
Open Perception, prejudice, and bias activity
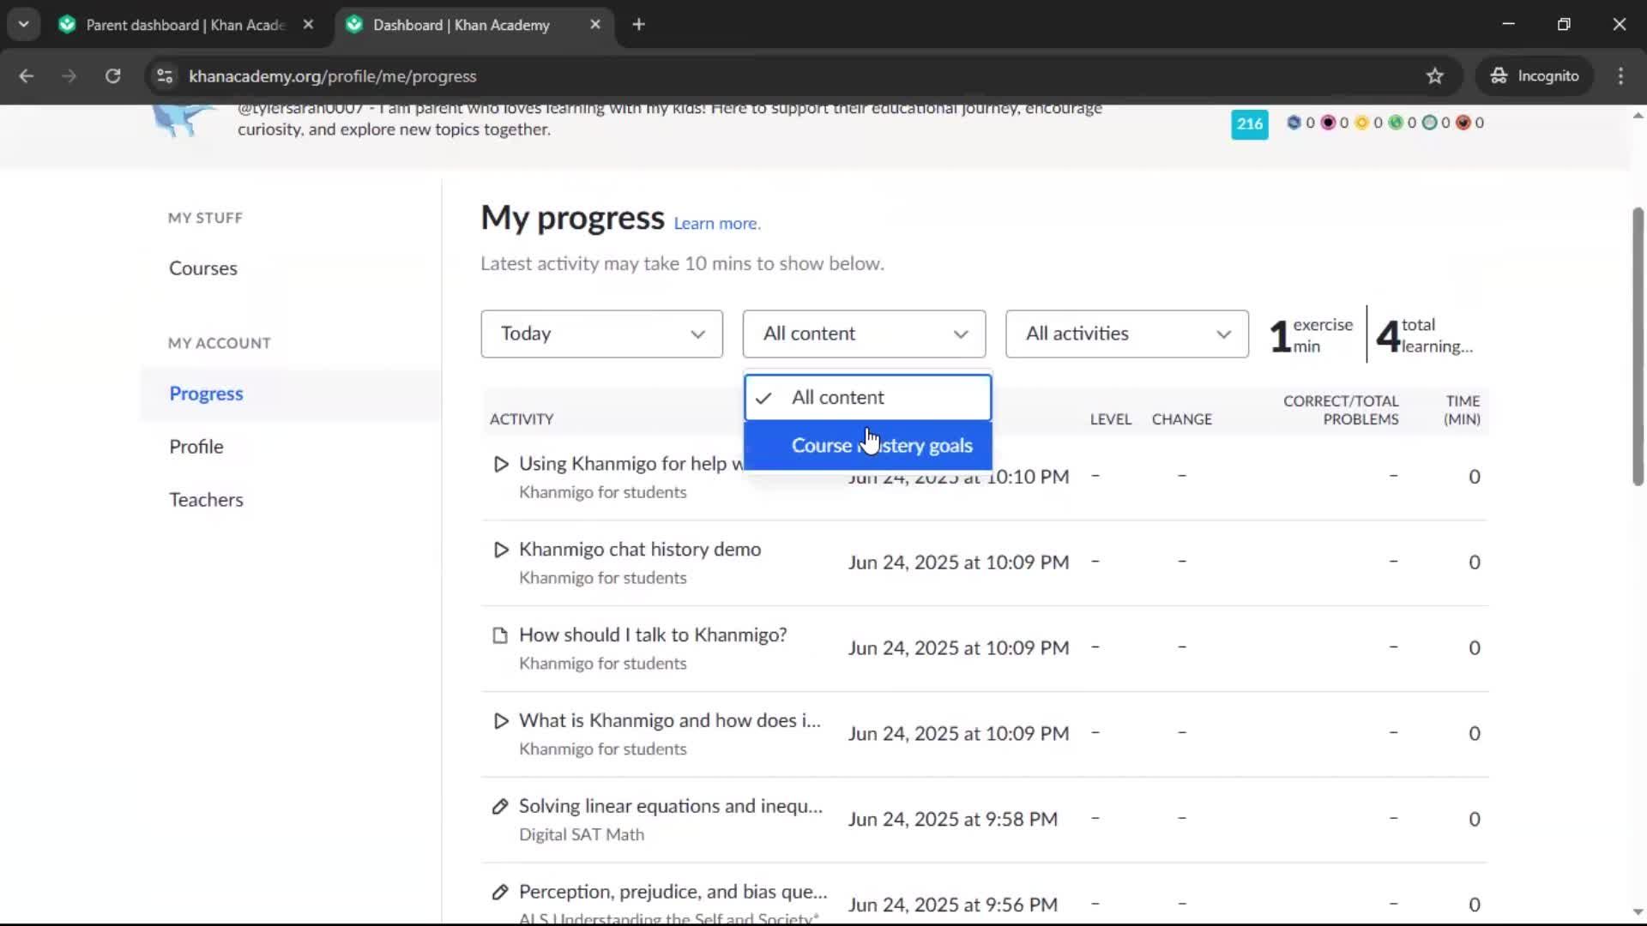(x=673, y=893)
